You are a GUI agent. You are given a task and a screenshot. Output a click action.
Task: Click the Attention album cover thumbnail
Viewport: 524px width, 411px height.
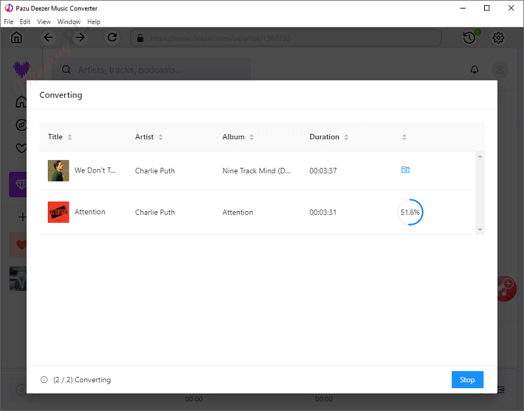(58, 212)
